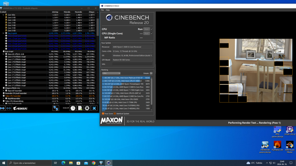Screen dimensions: 296x166
Task: Open Microsoft Store from the taskbar
Action: point(78,163)
